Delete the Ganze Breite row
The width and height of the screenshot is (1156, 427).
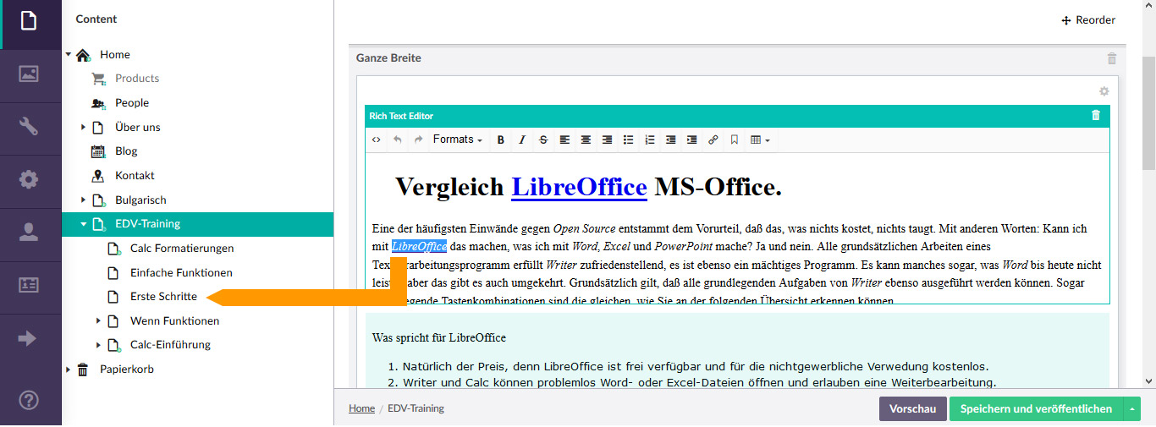pyautogui.click(x=1112, y=58)
